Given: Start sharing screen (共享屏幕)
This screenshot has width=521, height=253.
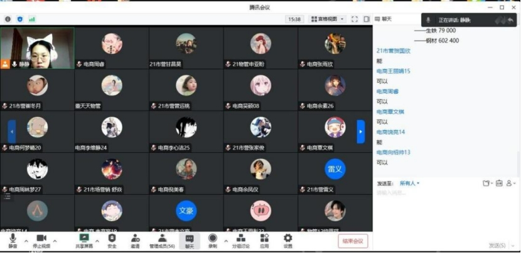Looking at the screenshot, I should coord(83,240).
